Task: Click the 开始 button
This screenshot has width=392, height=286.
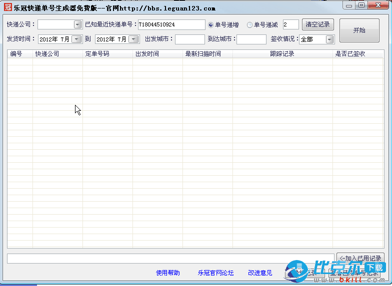Action: coord(359,30)
